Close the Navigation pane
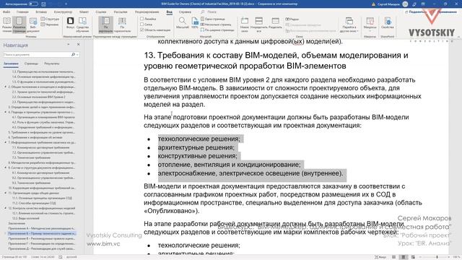 click(x=79, y=45)
